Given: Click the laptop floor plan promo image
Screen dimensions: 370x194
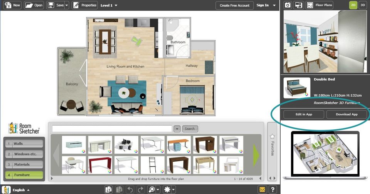Looking at the screenshot, I should [x=325, y=155].
